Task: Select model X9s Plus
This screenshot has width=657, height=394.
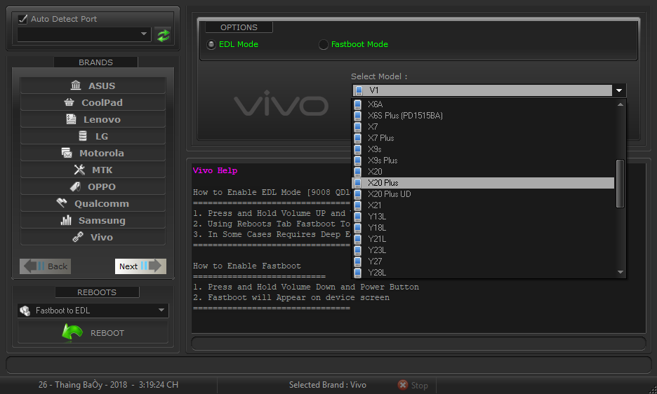Action: [483, 161]
